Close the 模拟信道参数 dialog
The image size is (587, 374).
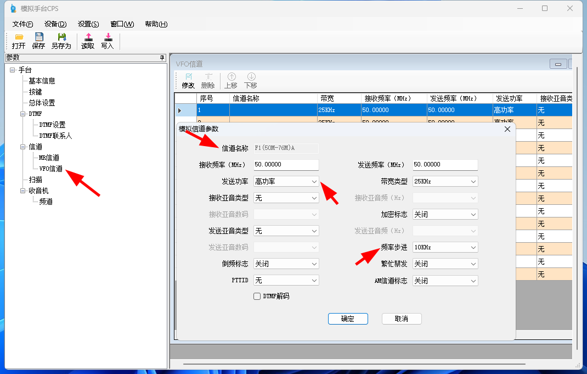click(507, 129)
